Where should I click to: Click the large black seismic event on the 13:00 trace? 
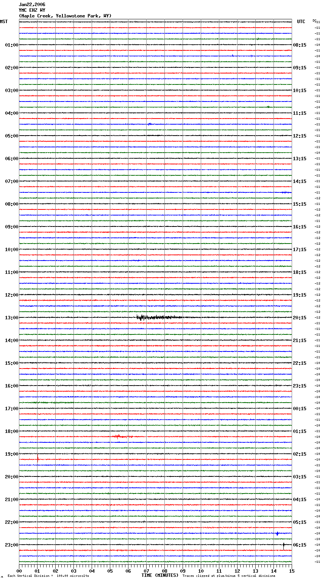coord(159,317)
